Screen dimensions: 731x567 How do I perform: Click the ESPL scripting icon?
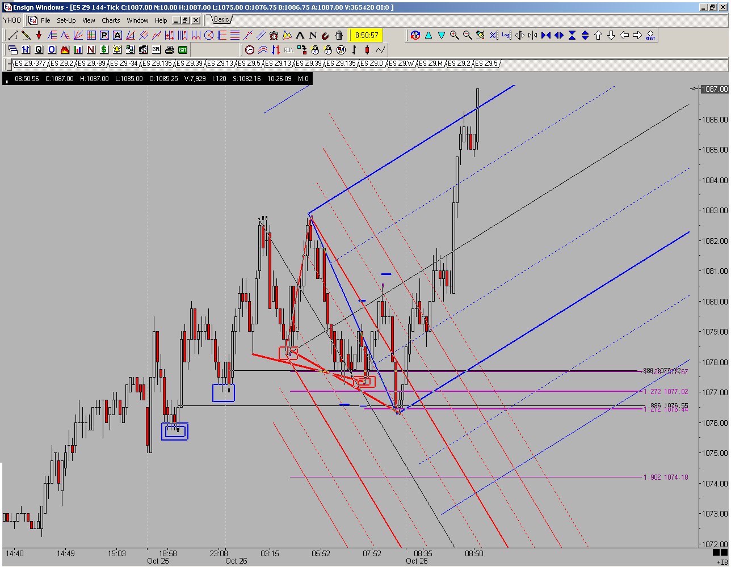[x=156, y=49]
